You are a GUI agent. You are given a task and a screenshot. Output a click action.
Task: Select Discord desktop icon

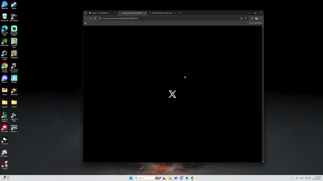click(5, 79)
